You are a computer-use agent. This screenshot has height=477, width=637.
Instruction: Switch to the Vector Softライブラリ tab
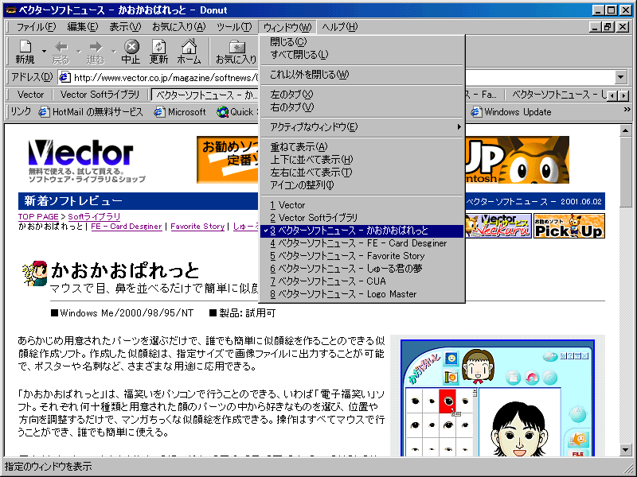point(100,95)
